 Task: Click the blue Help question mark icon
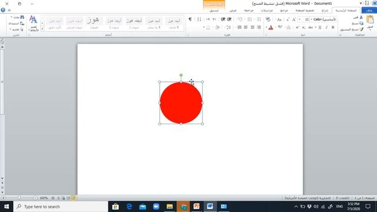(3, 10)
